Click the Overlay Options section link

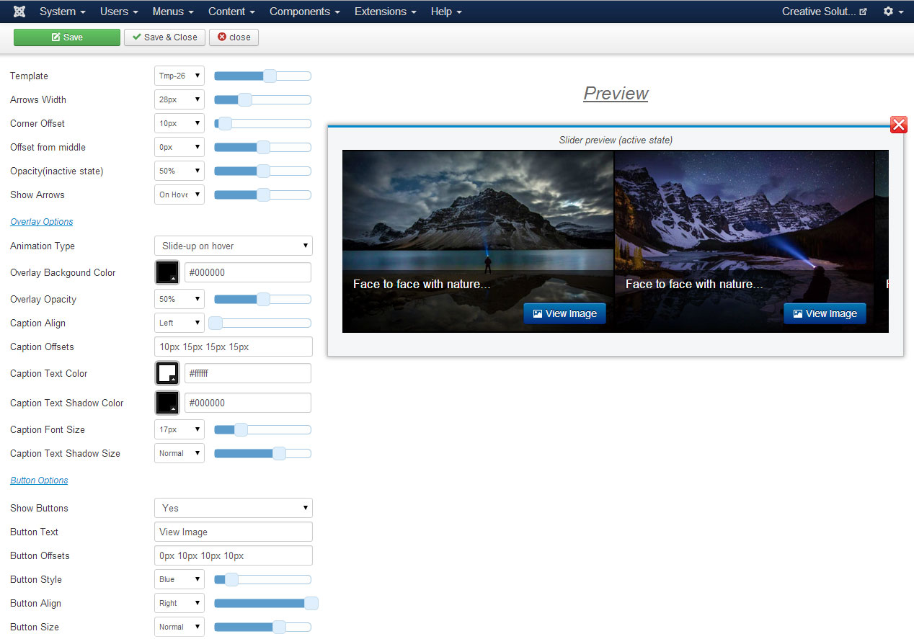tap(42, 222)
